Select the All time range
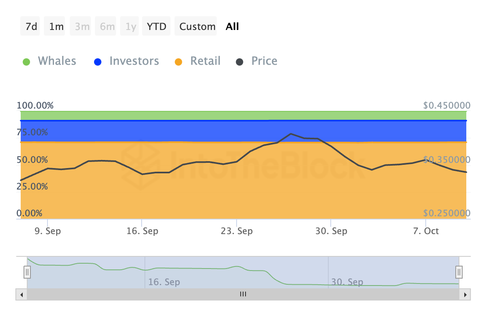Image resolution: width=487 pixels, height=324 pixels. 233,27
